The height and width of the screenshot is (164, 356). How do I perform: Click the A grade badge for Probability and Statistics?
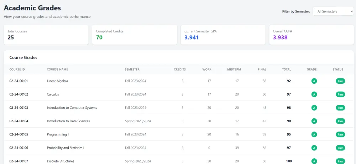point(314,148)
